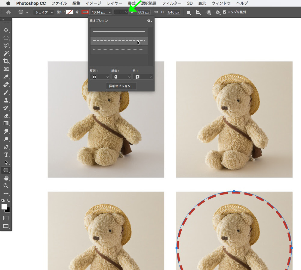The height and width of the screenshot is (270, 301).
Task: Open the レイヤー menu
Action: pos(115,3)
